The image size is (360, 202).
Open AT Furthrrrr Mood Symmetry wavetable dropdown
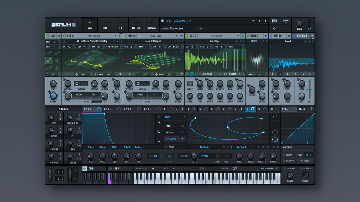[114, 41]
